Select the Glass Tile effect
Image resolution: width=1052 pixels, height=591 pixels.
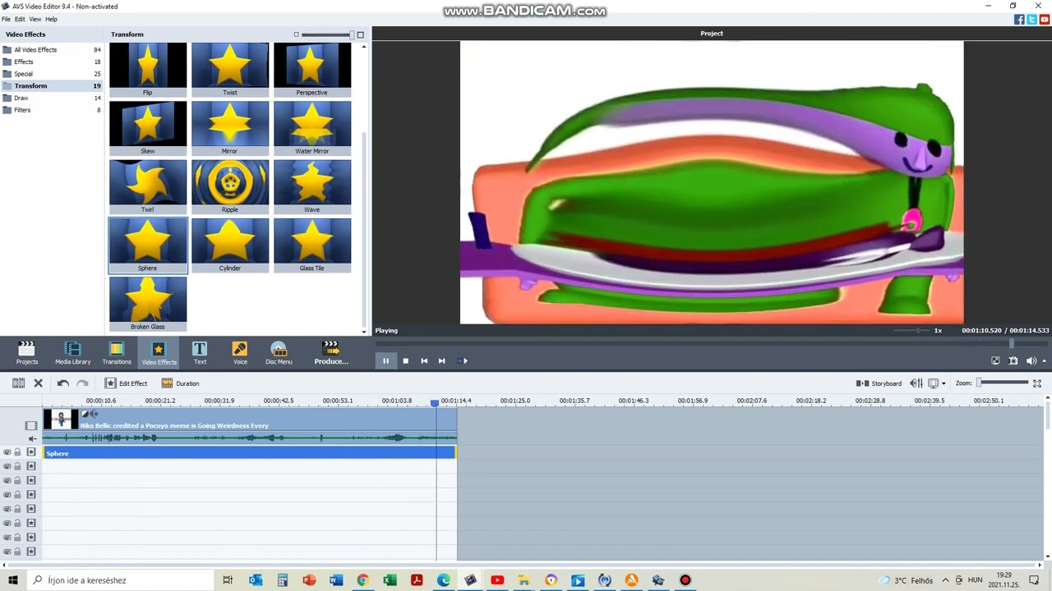[x=311, y=245]
